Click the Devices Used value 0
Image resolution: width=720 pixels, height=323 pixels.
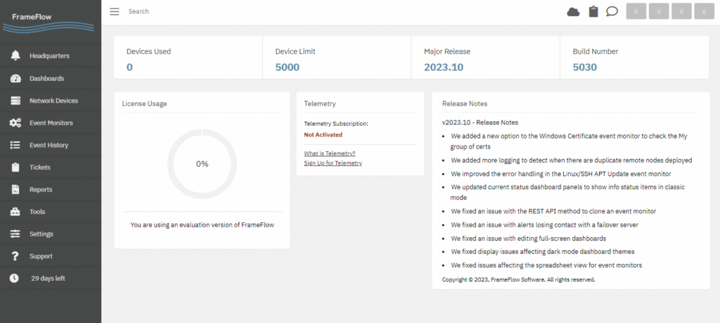[129, 67]
